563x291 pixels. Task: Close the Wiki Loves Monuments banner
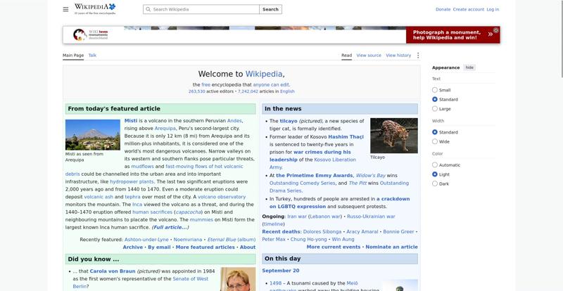point(496,30)
